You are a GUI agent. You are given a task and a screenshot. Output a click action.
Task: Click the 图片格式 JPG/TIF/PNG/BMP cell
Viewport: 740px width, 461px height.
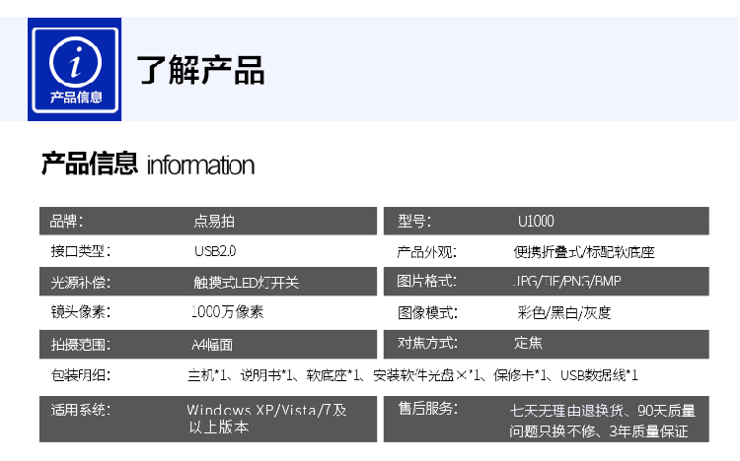coord(546,282)
